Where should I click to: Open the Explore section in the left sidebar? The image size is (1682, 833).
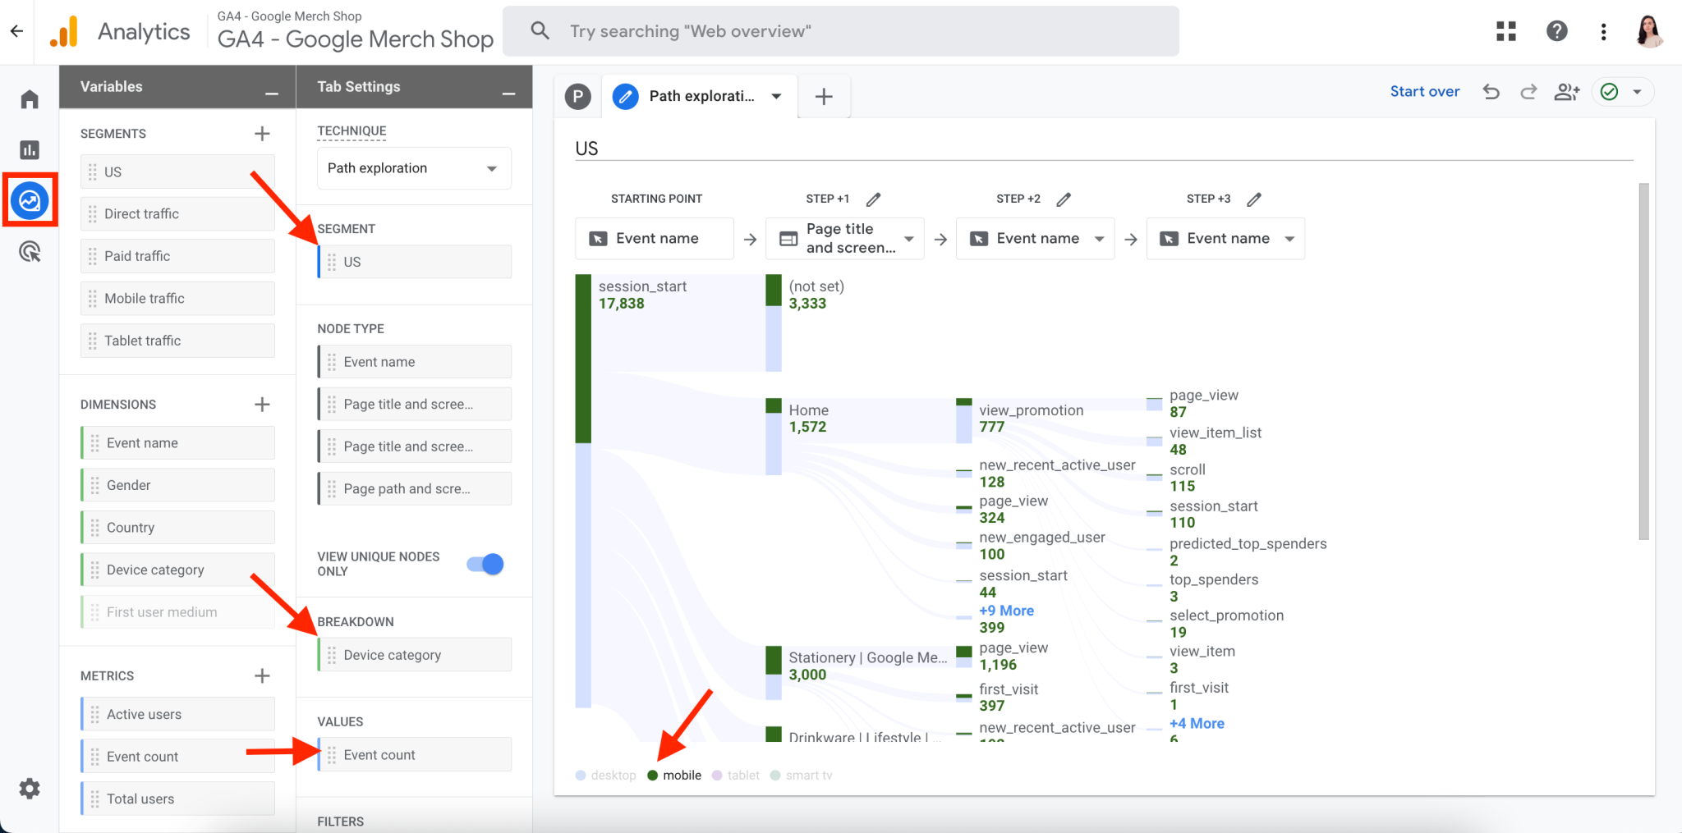coord(30,200)
